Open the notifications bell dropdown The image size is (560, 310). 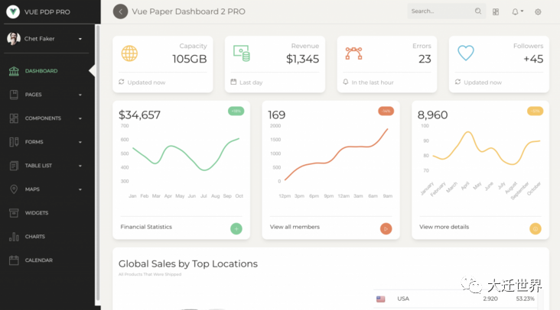tap(516, 11)
